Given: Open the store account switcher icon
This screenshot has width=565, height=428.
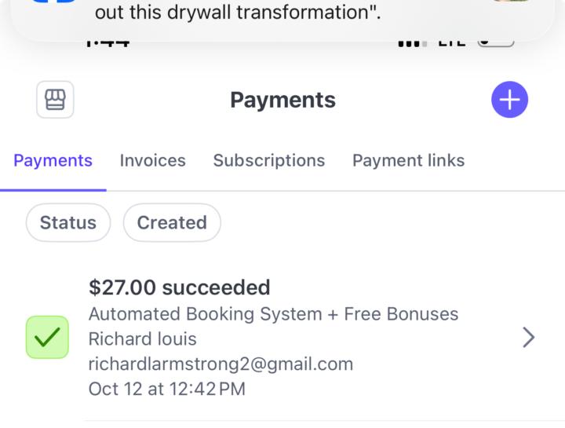Looking at the screenshot, I should 55,100.
